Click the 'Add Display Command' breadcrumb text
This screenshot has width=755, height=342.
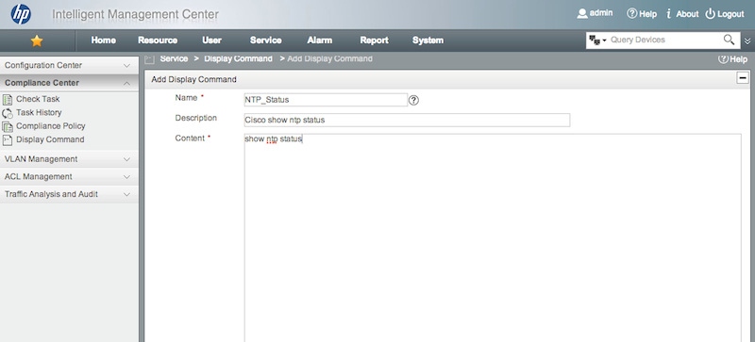pyautogui.click(x=329, y=58)
